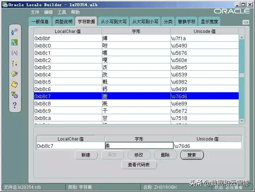Click the 搜索 button
The image size is (255, 192).
point(192,155)
